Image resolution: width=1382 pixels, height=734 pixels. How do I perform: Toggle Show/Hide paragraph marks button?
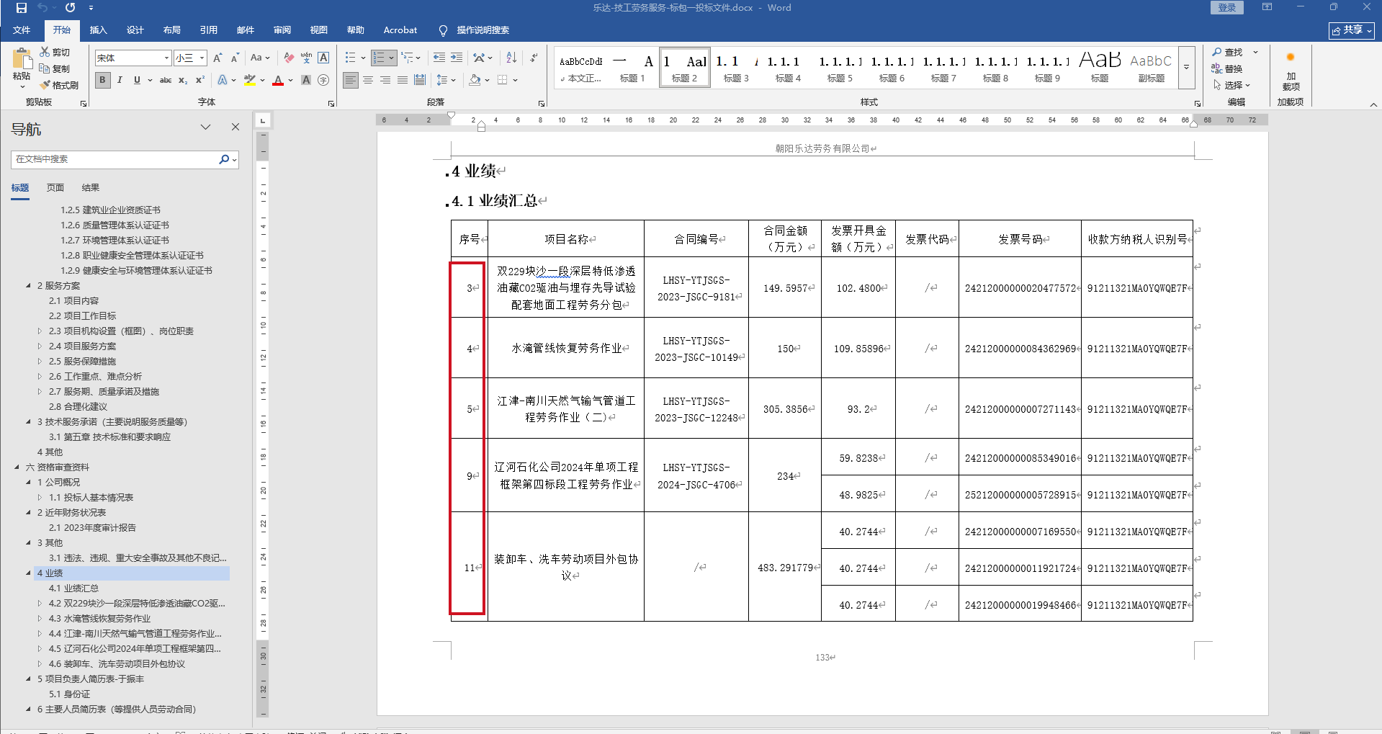coord(534,58)
